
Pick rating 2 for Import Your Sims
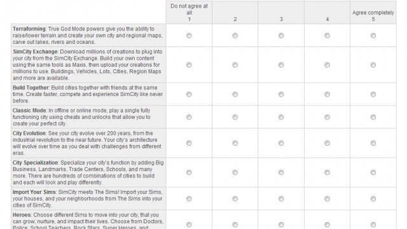pos(235,198)
